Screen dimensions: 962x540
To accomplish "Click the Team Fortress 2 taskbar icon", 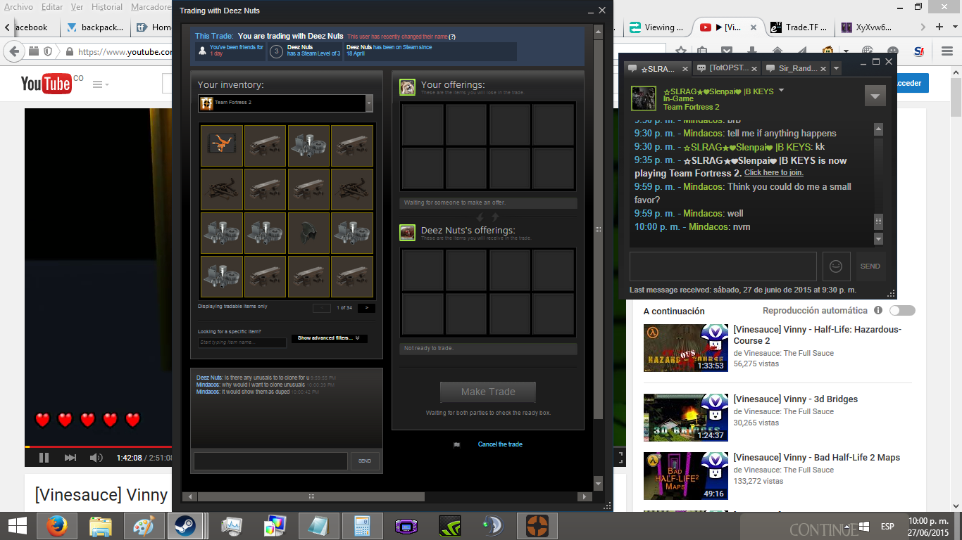I will [537, 526].
